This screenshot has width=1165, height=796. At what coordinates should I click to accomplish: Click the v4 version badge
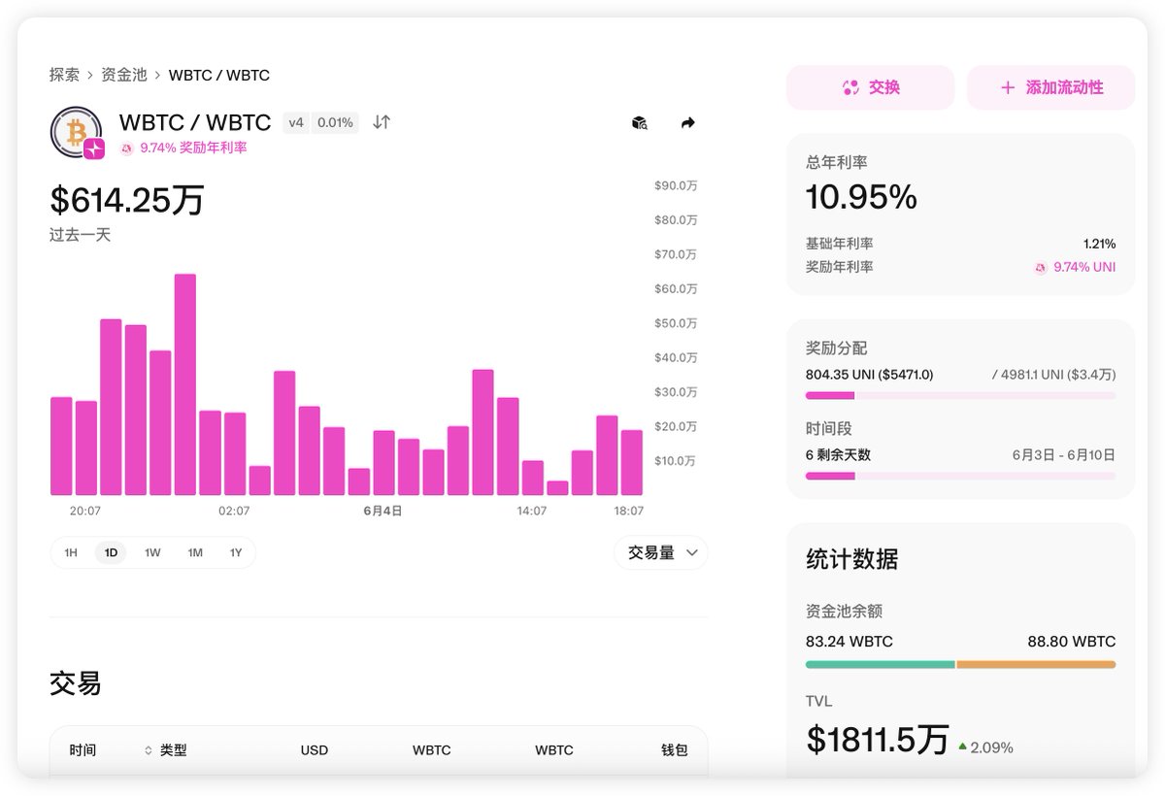296,122
